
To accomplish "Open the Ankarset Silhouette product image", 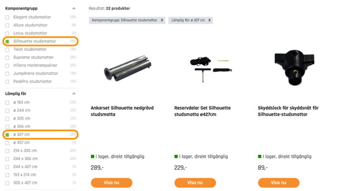I will tap(128, 68).
